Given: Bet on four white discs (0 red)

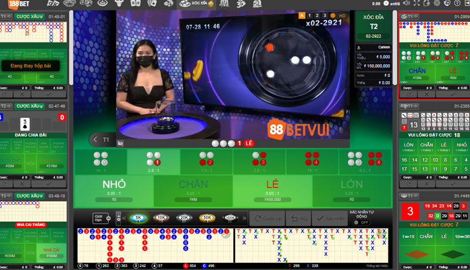Looking at the screenshot, I should (100, 162).
